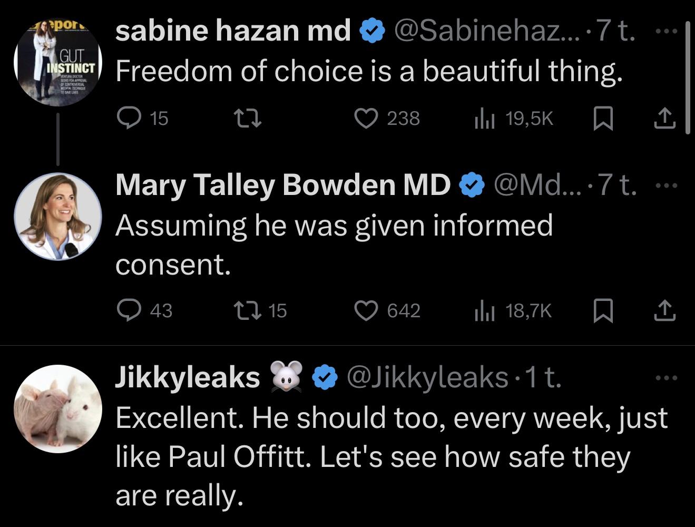
Task: Reply to Mary Talley Bowden's tweet
Action: 129,311
